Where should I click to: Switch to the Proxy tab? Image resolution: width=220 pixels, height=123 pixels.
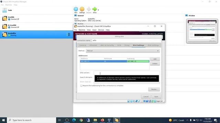[x=127, y=45]
